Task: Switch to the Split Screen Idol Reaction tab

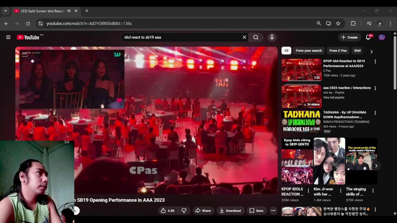Action: pos(43,11)
